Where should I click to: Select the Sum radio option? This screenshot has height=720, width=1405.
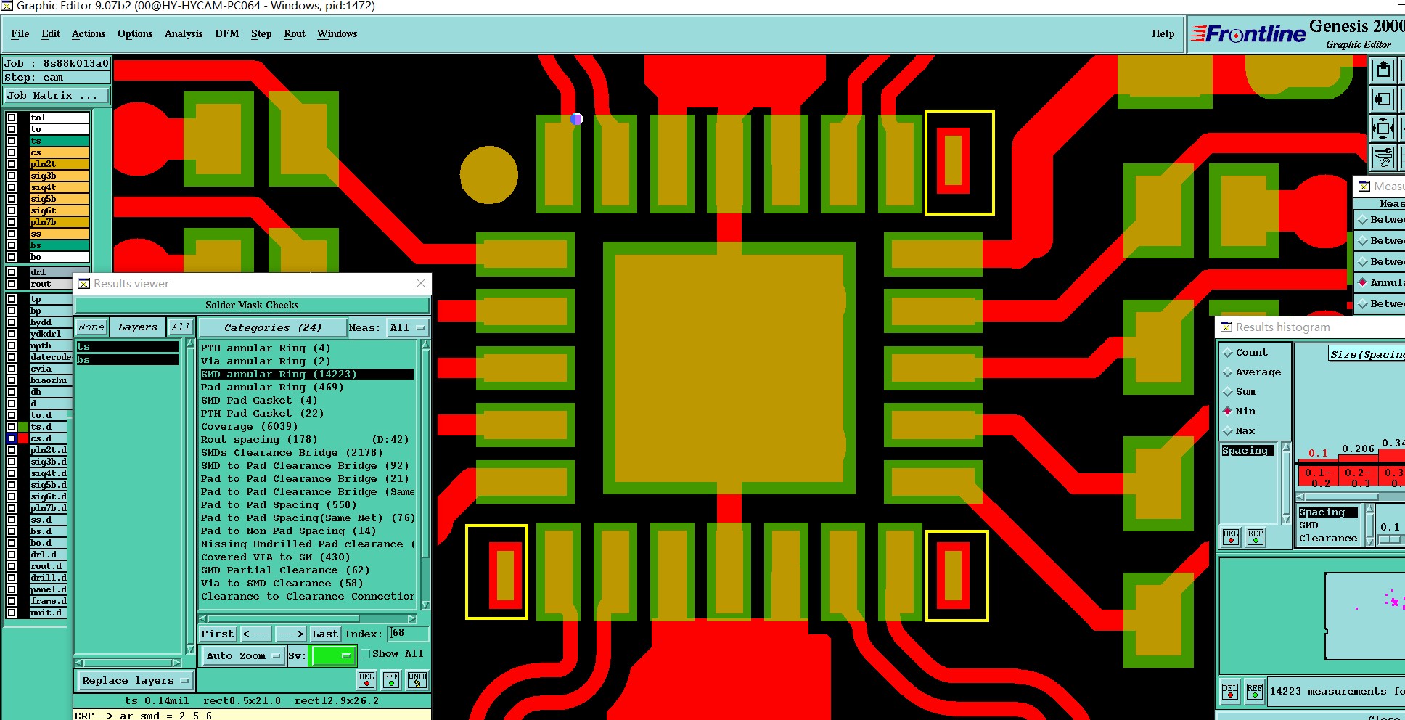pyautogui.click(x=1228, y=392)
